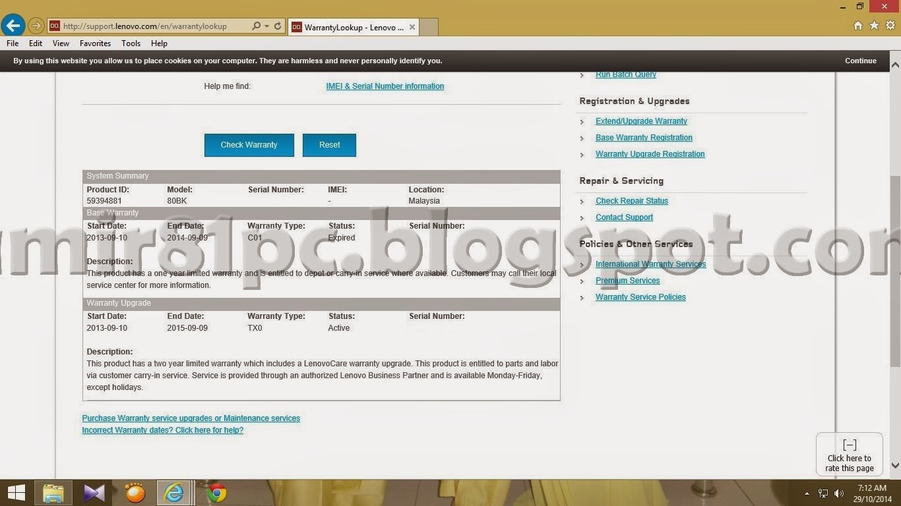Open Premium Services link
901x506 pixels.
pos(627,281)
